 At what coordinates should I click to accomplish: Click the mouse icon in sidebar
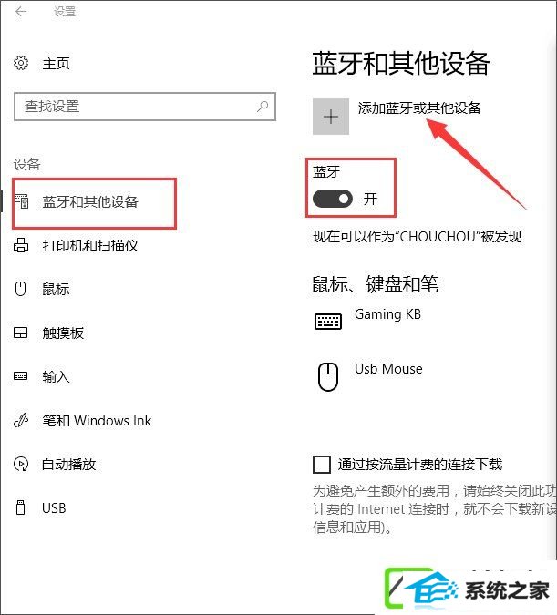point(20,289)
